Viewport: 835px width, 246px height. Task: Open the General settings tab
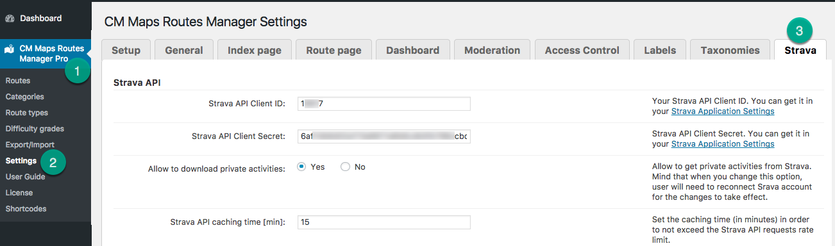[184, 50]
